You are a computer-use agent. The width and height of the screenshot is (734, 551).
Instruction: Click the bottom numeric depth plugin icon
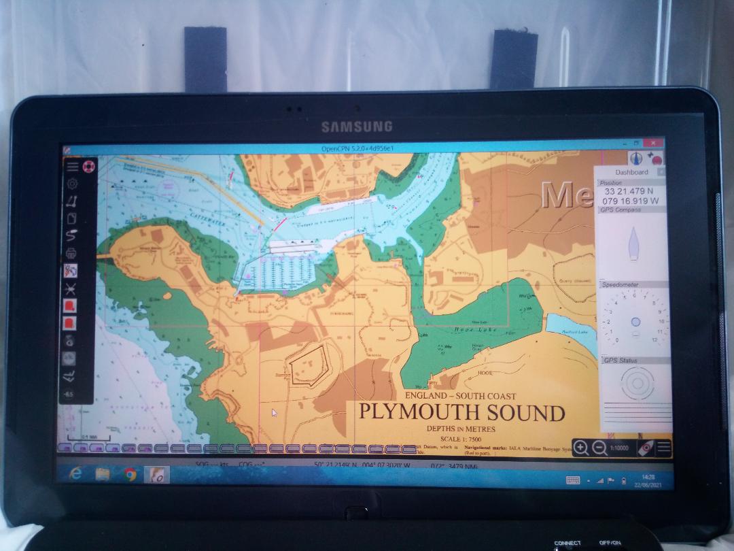pyautogui.click(x=69, y=394)
